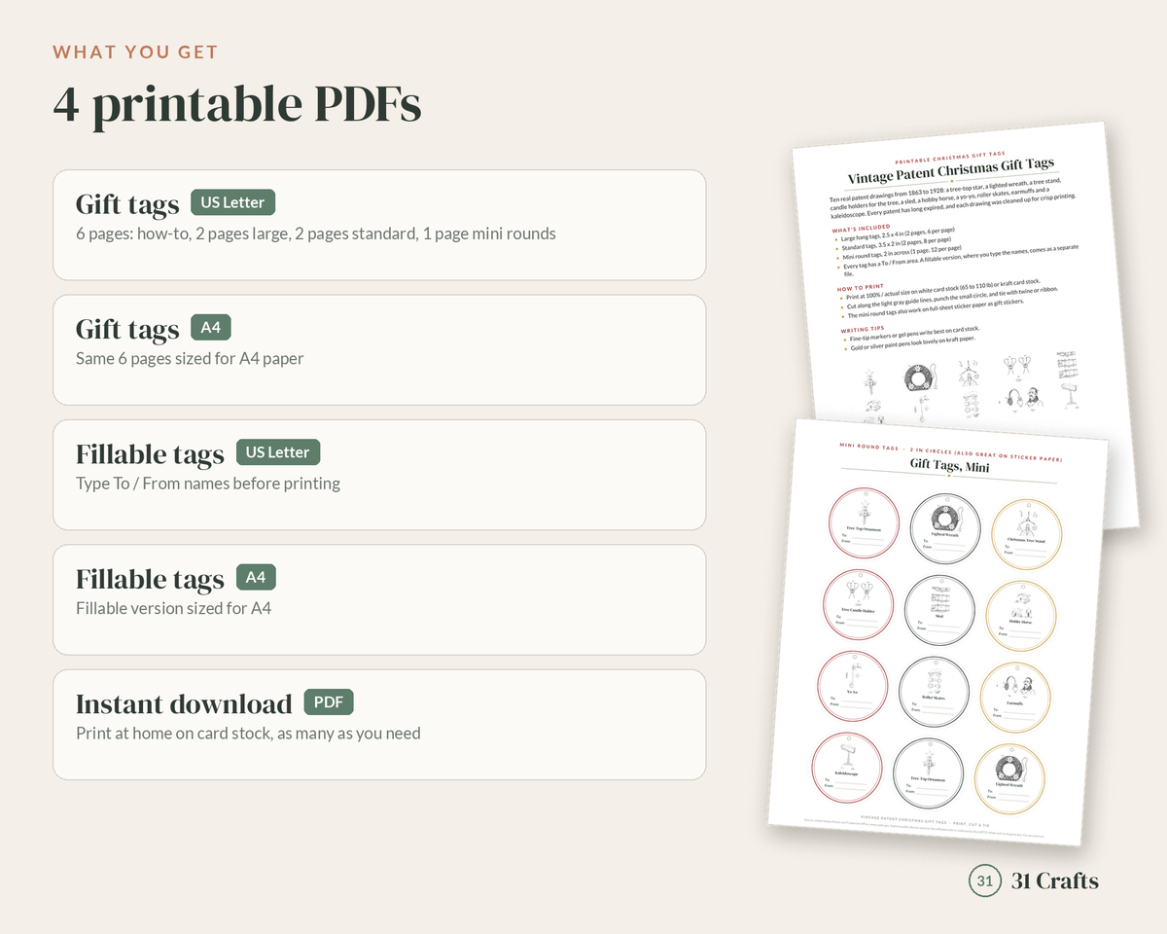Select the Kaleidoscope mini round tag
This screenshot has width=1167, height=934.
point(846,770)
